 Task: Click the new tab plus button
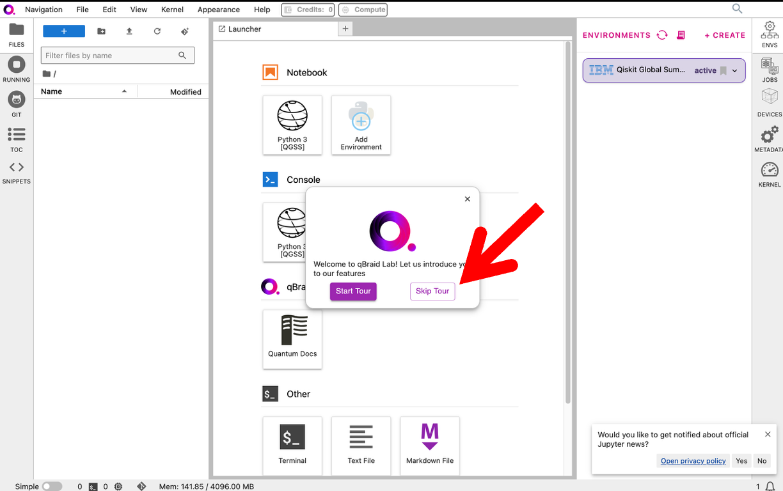[345, 29]
